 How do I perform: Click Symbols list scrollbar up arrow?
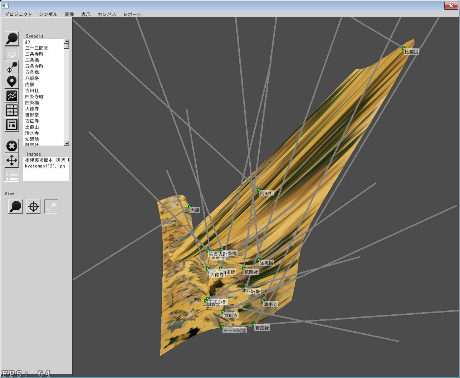click(67, 41)
